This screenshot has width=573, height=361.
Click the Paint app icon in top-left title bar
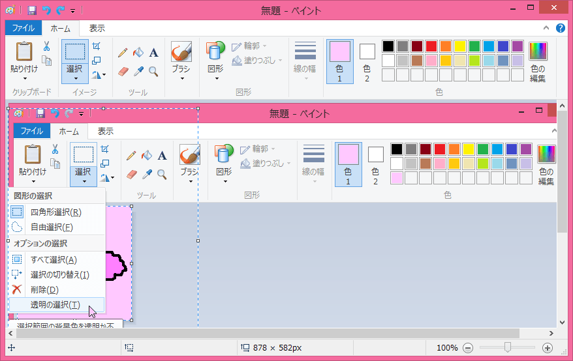pyautogui.click(x=10, y=10)
